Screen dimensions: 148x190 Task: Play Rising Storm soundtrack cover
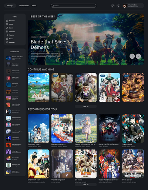[x=9, y=85]
